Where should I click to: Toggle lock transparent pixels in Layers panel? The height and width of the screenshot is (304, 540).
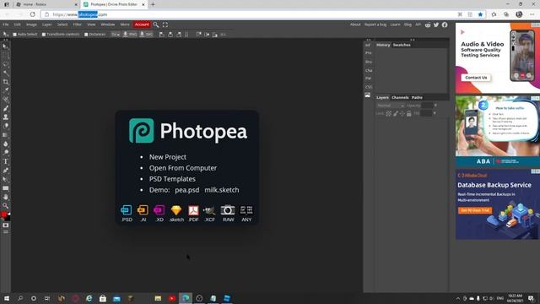pos(388,113)
